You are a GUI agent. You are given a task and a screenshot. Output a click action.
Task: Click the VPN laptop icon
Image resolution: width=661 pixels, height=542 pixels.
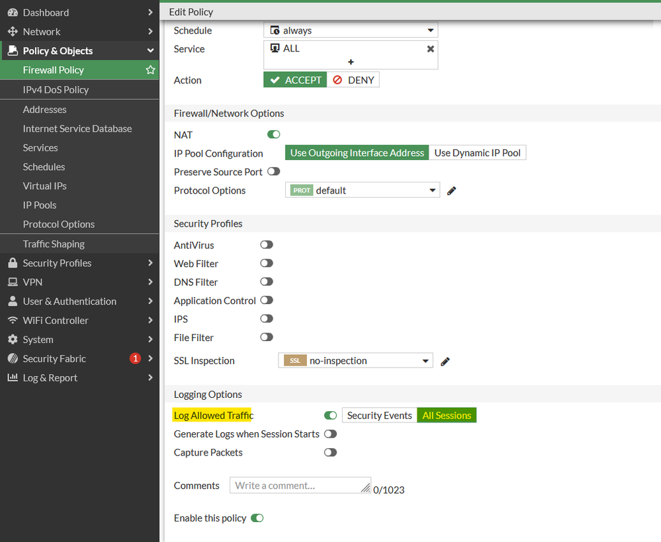click(13, 282)
